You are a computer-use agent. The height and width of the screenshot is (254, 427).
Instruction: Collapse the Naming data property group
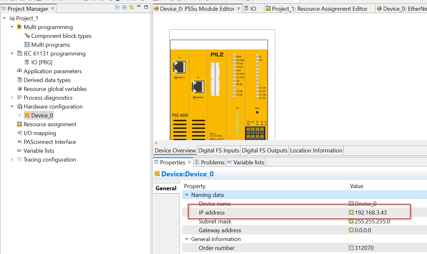click(x=187, y=195)
